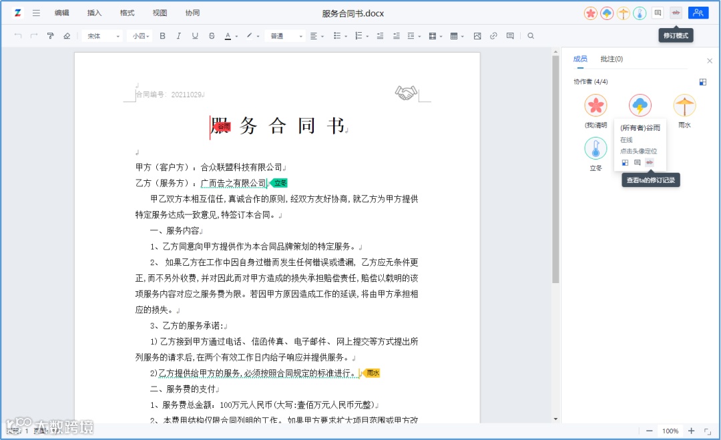Click the blue collaborators button
The width and height of the screenshot is (721, 440).
(x=698, y=13)
